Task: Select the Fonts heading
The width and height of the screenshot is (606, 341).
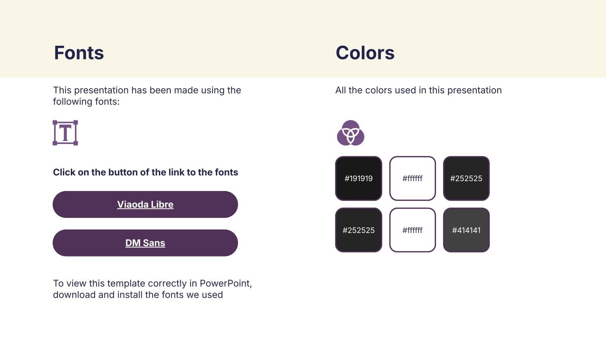Action: tap(79, 53)
